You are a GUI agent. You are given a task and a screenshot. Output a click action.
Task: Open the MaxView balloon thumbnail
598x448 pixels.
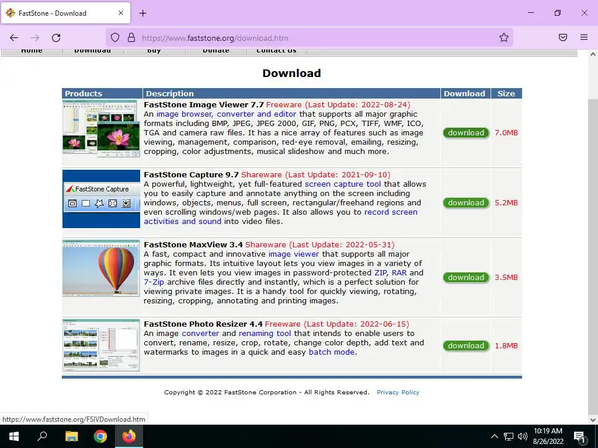101,268
